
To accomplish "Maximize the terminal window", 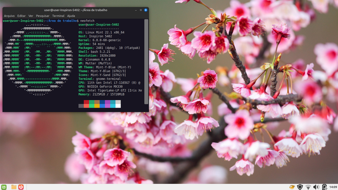I will click(141, 10).
